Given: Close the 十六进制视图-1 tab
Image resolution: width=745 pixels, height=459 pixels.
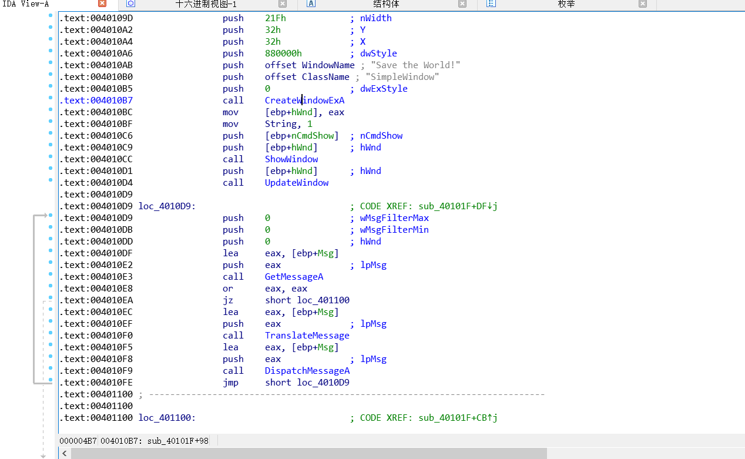Looking at the screenshot, I should tap(282, 4).
